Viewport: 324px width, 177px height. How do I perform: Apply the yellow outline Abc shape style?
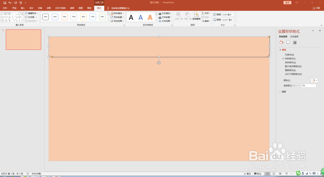point(83,17)
